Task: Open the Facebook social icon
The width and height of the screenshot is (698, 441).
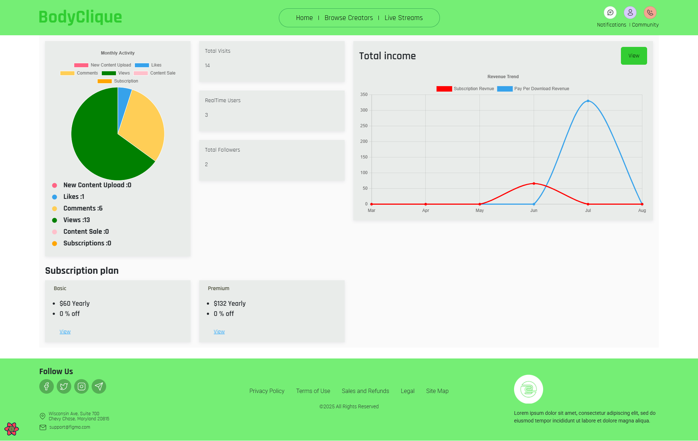Action: click(x=47, y=386)
